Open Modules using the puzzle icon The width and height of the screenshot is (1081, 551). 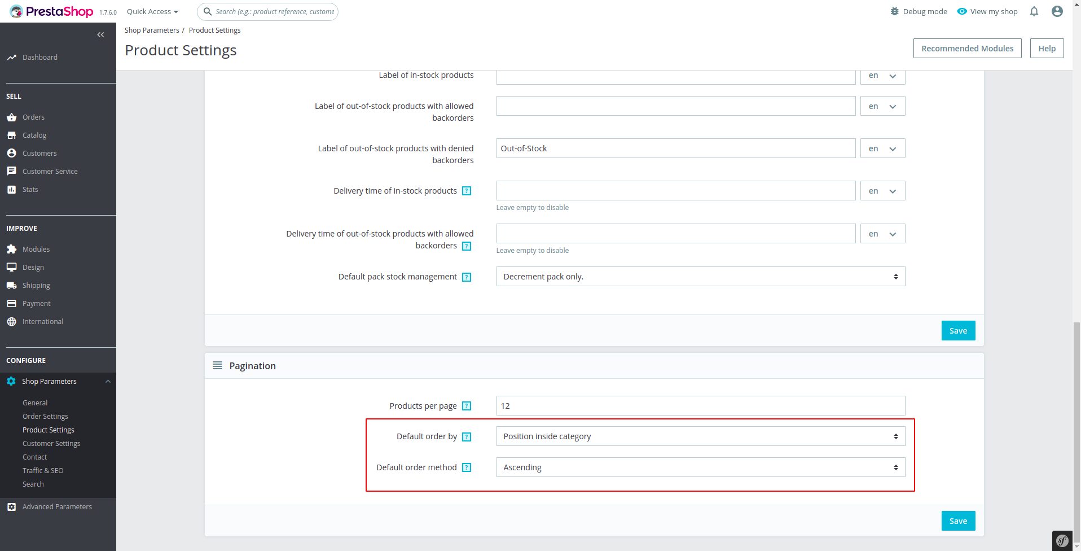click(x=12, y=248)
